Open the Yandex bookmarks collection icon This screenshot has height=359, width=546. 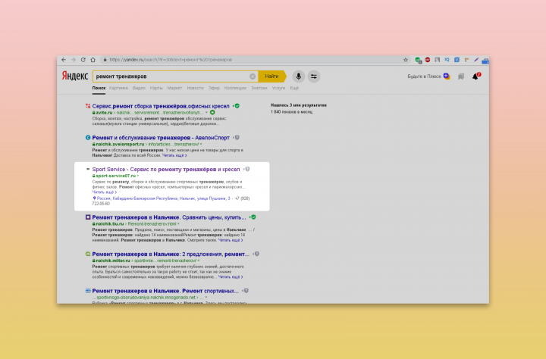461,76
